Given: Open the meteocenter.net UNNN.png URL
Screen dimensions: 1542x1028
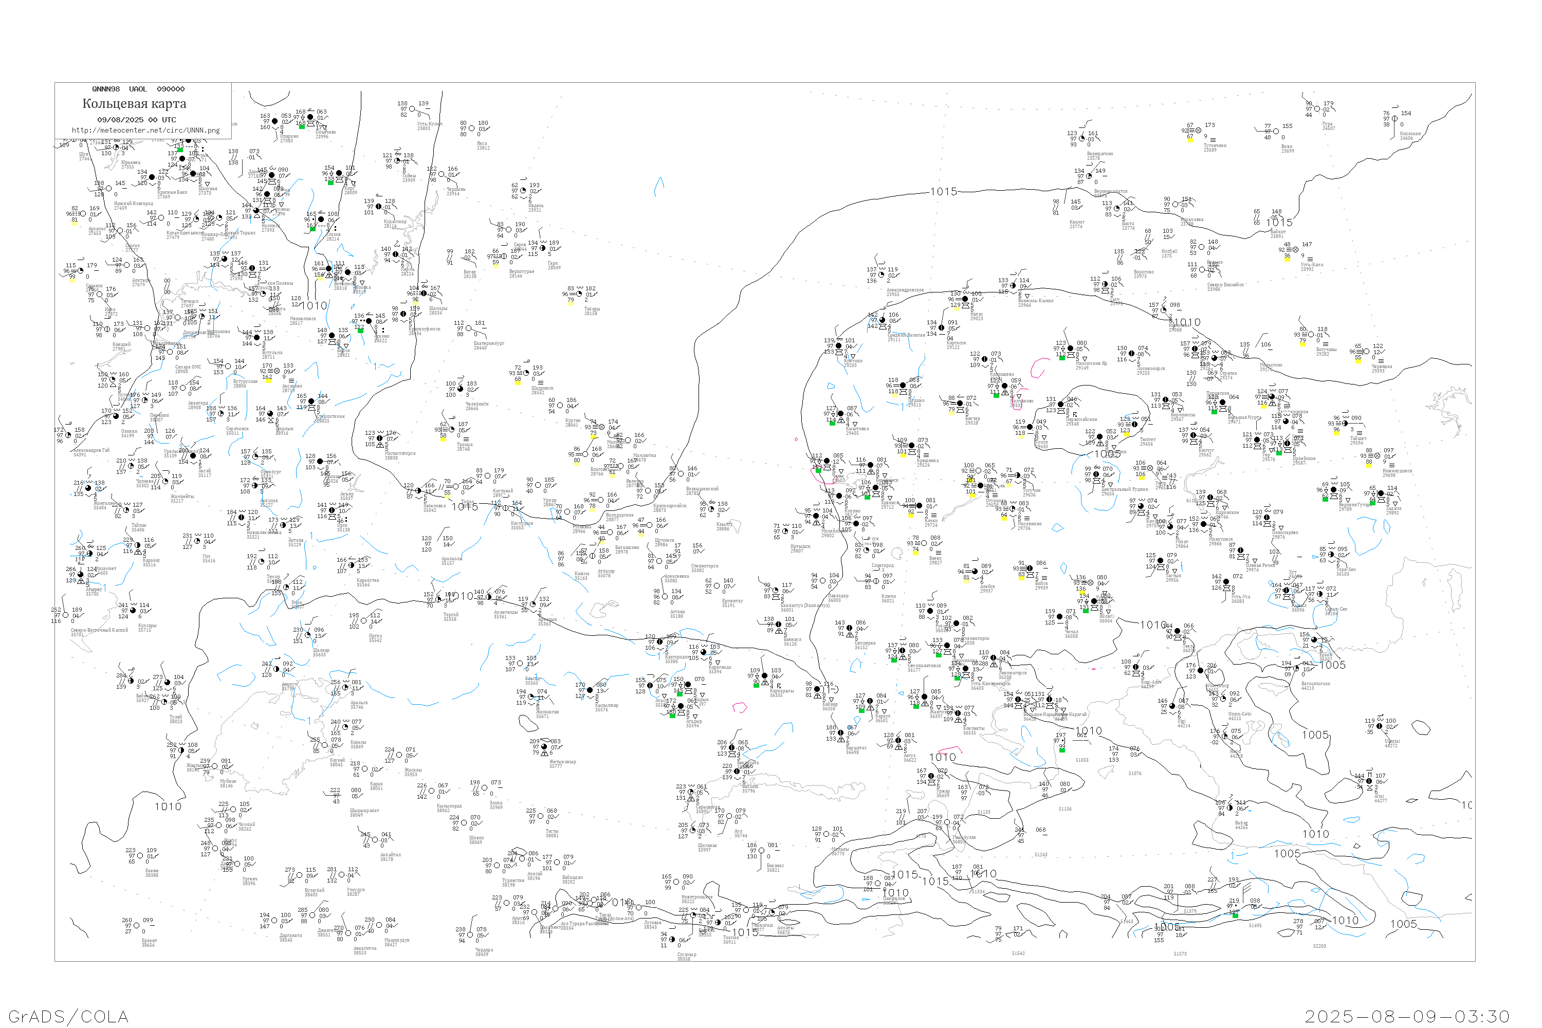Looking at the screenshot, I should coord(145,131).
